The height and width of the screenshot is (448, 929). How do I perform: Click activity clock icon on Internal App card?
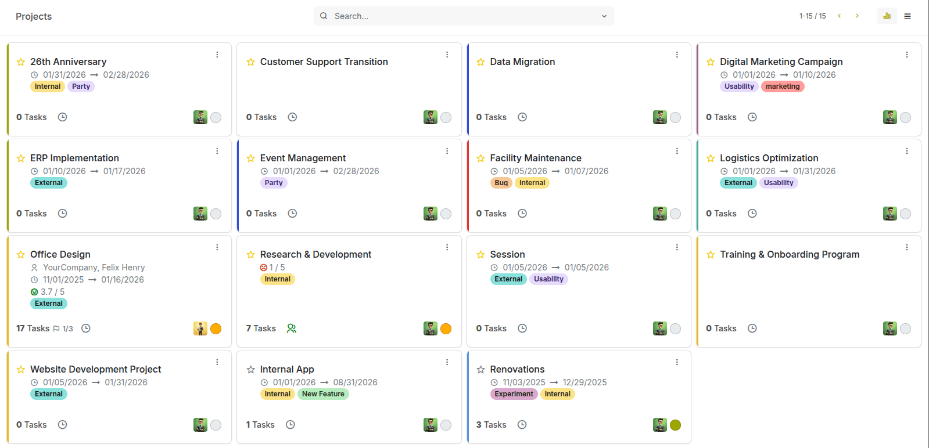point(290,425)
